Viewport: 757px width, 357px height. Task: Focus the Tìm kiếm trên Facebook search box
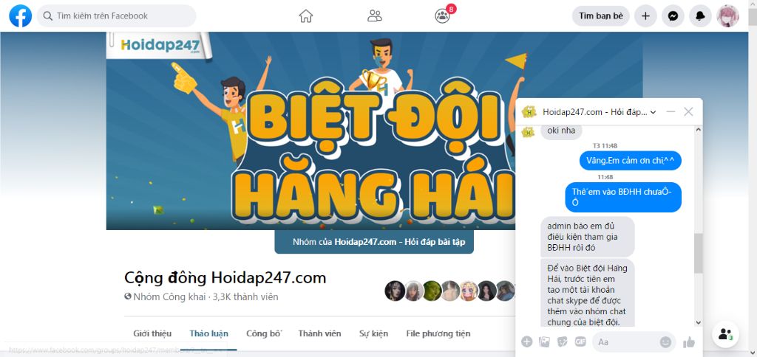[116, 16]
